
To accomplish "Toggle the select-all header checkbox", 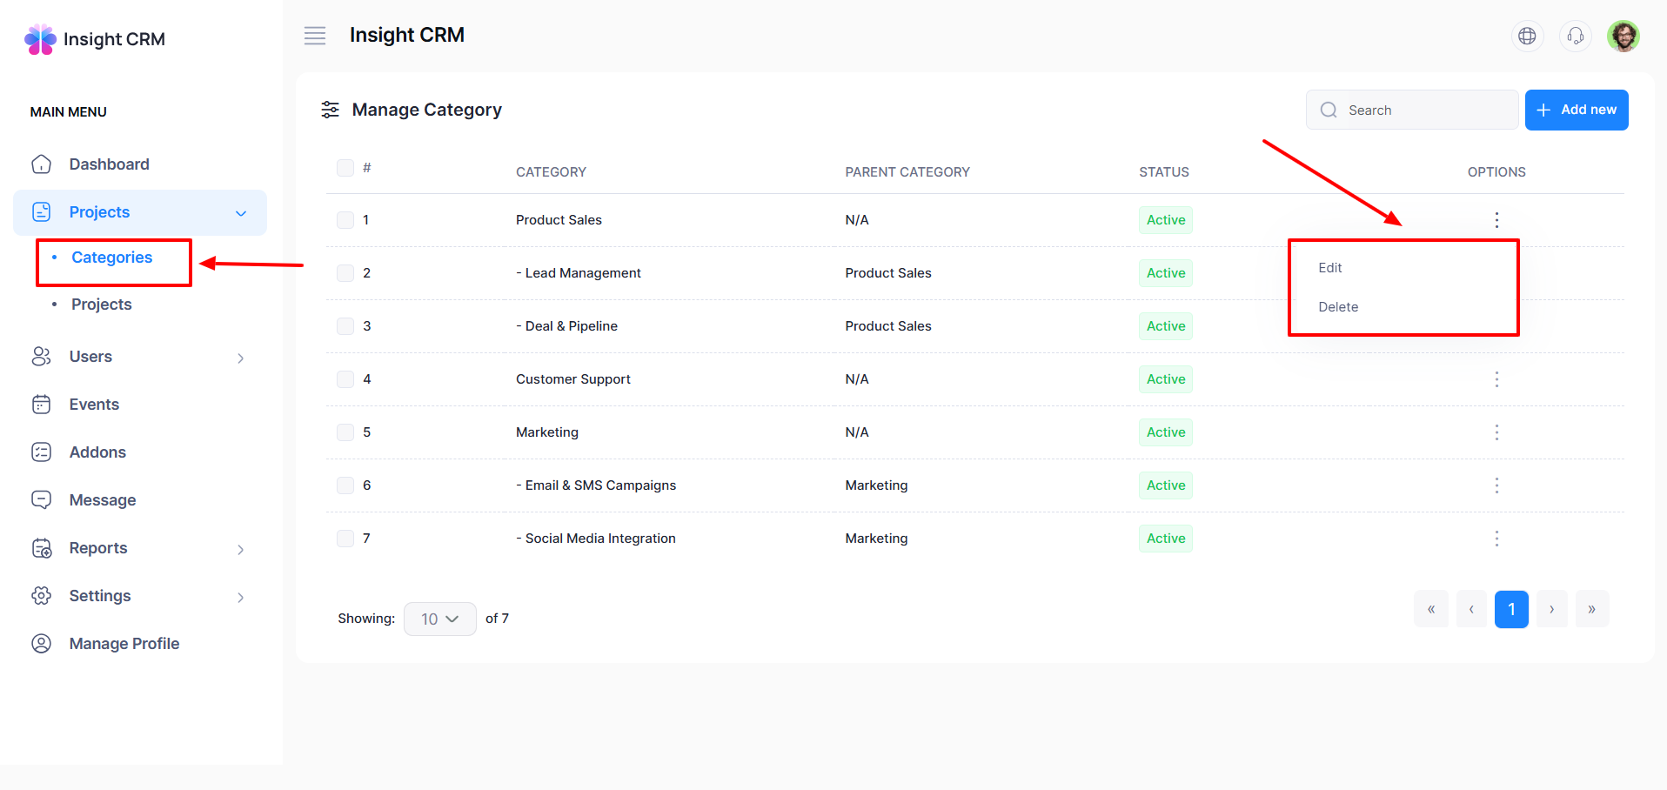I will 345,168.
